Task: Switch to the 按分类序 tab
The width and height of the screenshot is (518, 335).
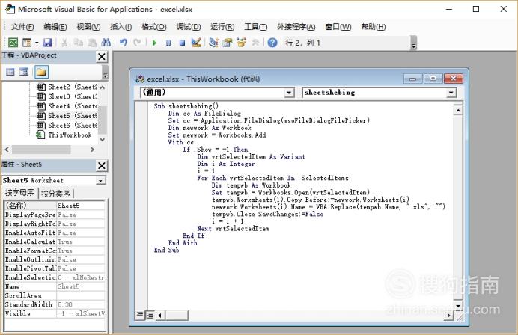Action: pos(56,194)
